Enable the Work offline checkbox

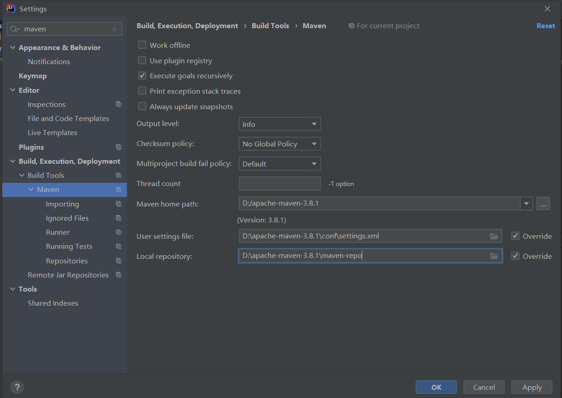click(142, 45)
